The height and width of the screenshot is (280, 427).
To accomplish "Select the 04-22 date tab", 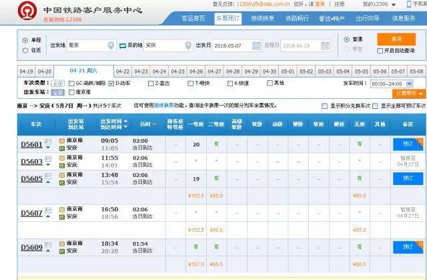I will point(123,72).
